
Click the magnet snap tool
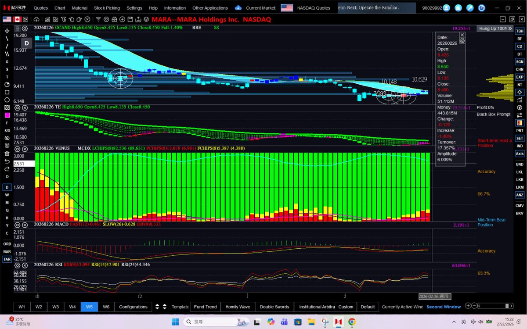click(7, 146)
